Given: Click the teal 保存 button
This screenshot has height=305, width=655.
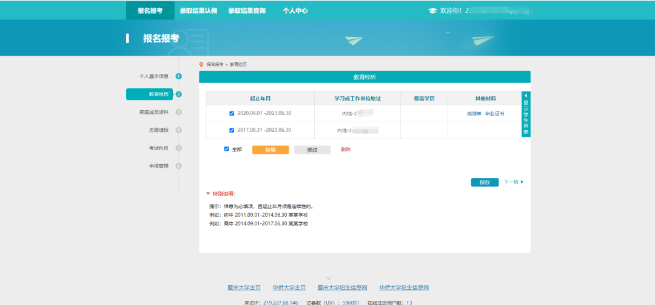Looking at the screenshot, I should tap(485, 182).
